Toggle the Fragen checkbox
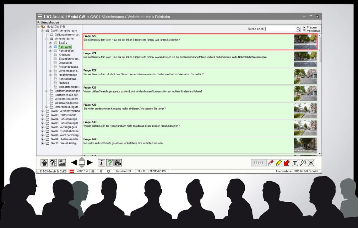The height and width of the screenshot is (228, 358). pyautogui.click(x=304, y=27)
